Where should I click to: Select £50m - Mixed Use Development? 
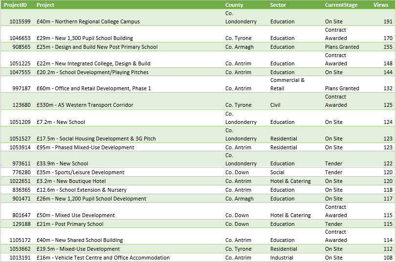[76, 216]
